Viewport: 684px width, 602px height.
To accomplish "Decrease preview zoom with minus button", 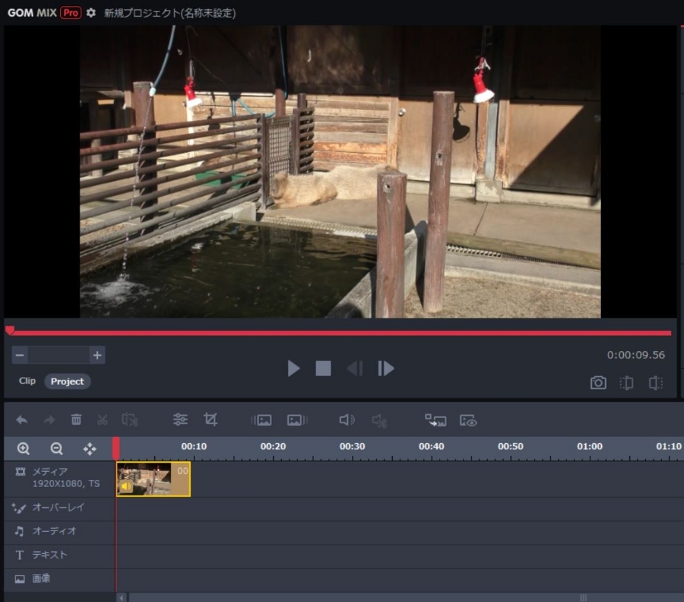I will click(19, 355).
